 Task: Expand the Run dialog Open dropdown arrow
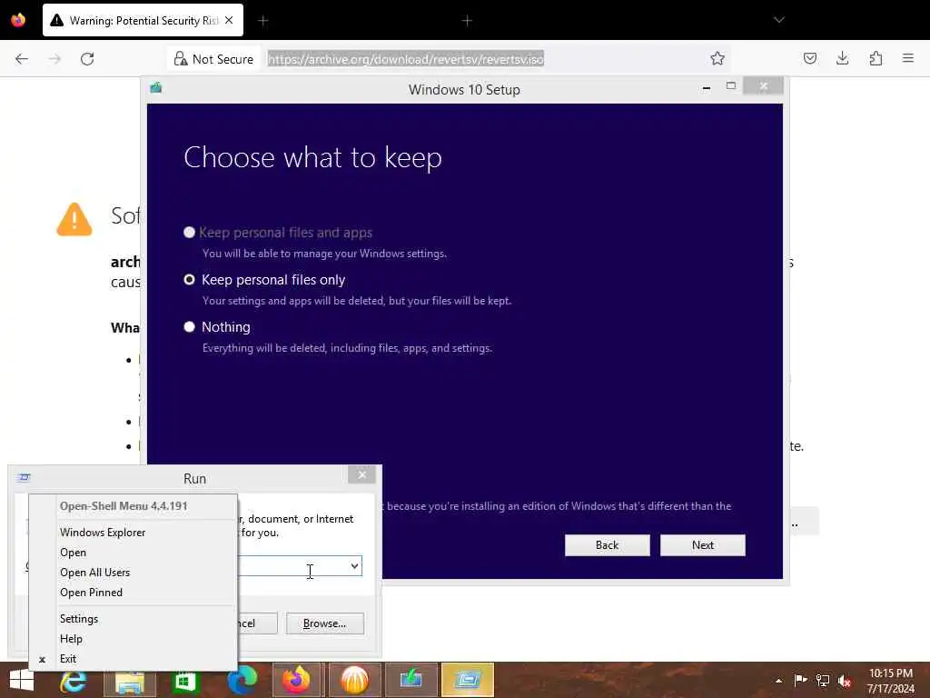[x=354, y=565]
